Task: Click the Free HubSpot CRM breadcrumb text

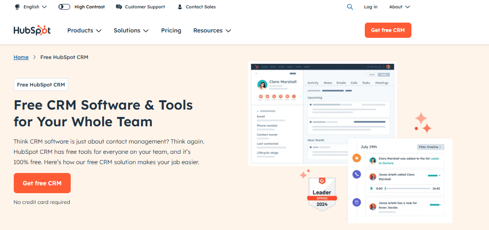Action: 64,57
